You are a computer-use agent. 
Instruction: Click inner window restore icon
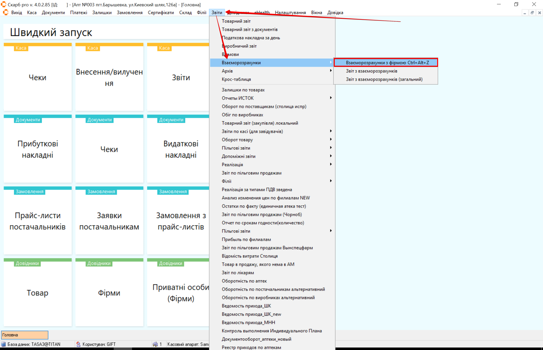click(x=532, y=13)
